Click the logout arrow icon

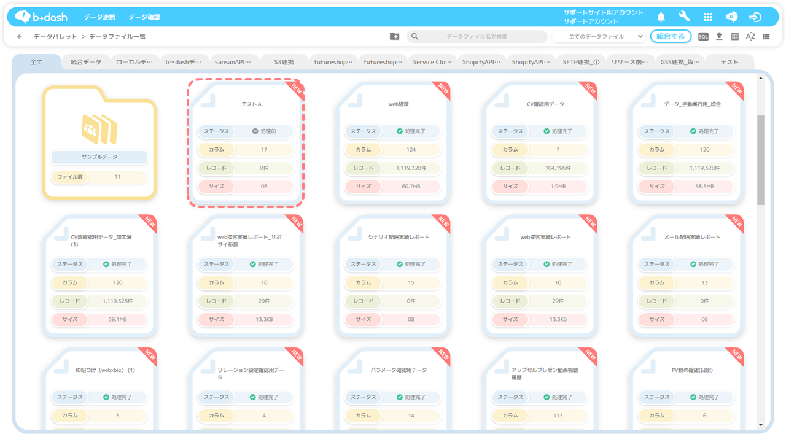[755, 17]
